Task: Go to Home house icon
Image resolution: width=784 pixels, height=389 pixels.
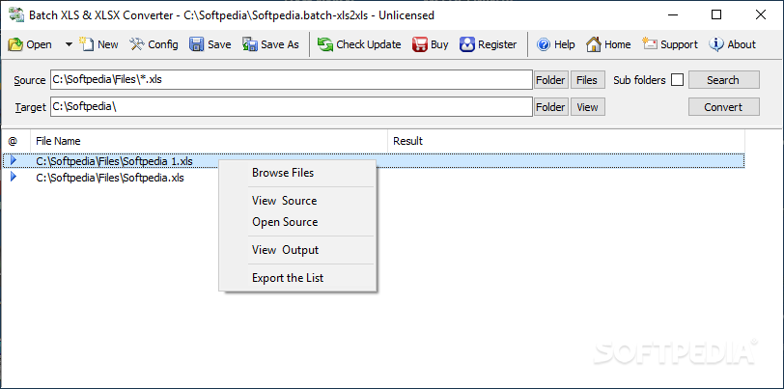Action: (x=594, y=44)
